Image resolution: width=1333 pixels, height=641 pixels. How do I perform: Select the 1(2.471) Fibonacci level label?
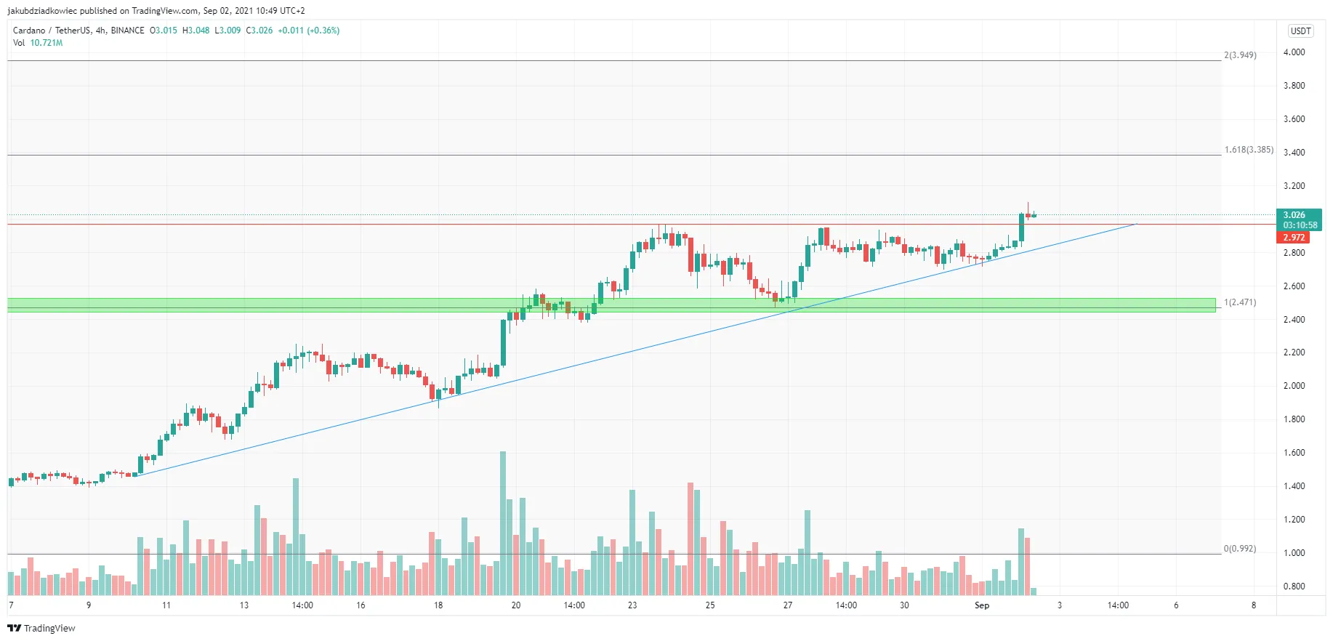coord(1240,302)
